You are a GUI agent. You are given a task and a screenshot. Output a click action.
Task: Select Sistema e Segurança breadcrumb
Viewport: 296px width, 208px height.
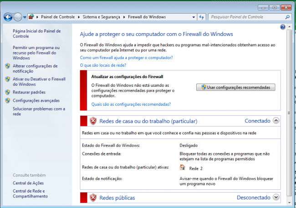coord(101,17)
